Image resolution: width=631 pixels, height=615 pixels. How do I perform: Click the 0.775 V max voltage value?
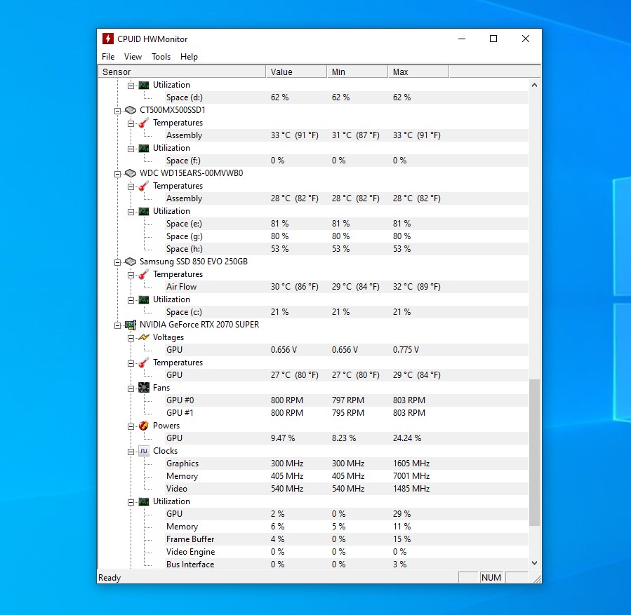(406, 350)
